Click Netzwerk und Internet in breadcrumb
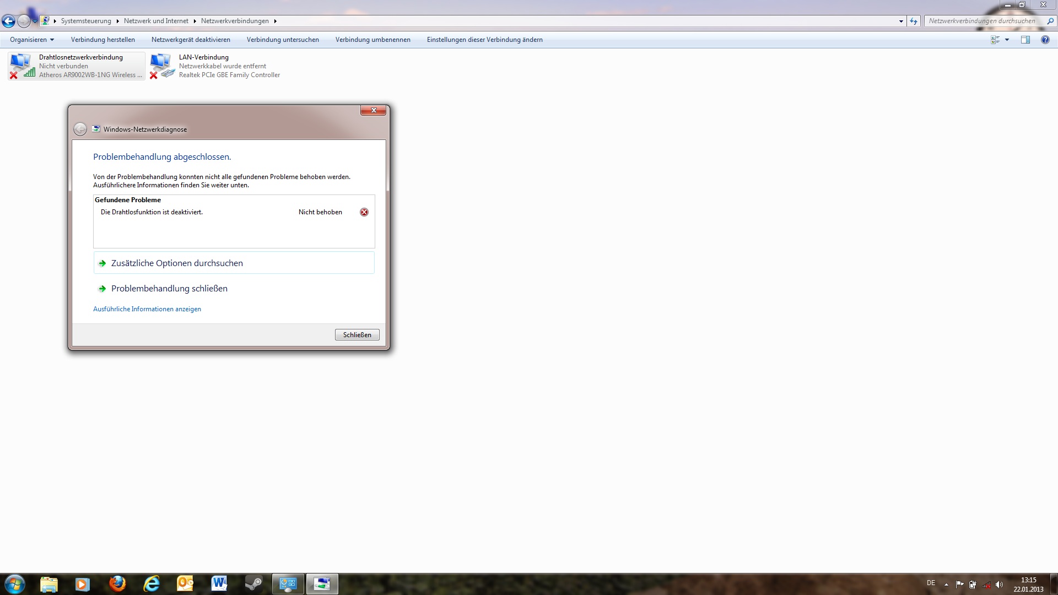 click(156, 21)
